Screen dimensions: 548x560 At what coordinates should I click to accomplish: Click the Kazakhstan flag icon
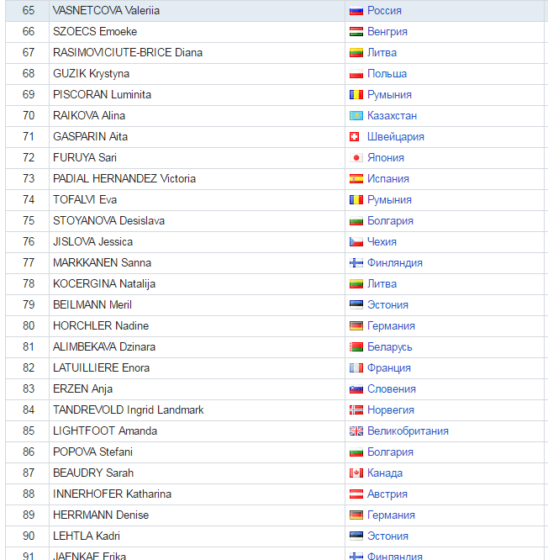coord(356,116)
